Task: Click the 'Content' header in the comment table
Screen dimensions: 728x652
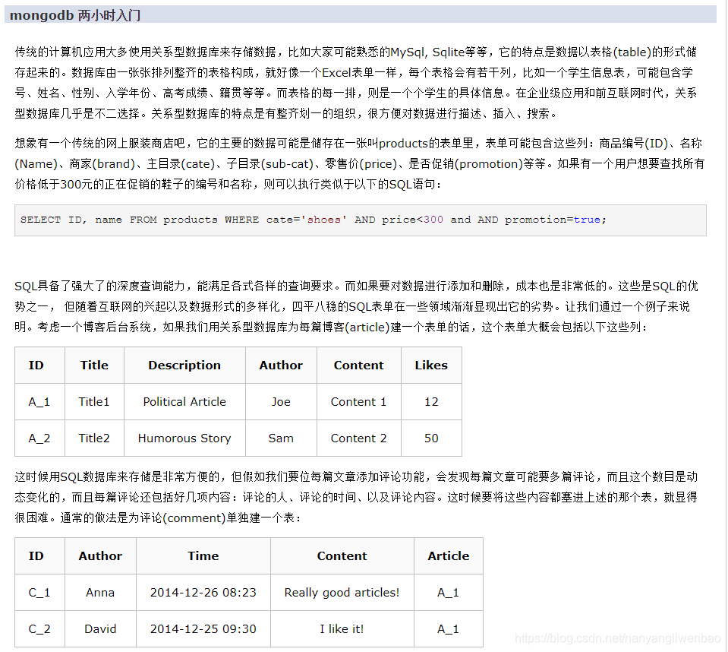Action: [x=342, y=555]
